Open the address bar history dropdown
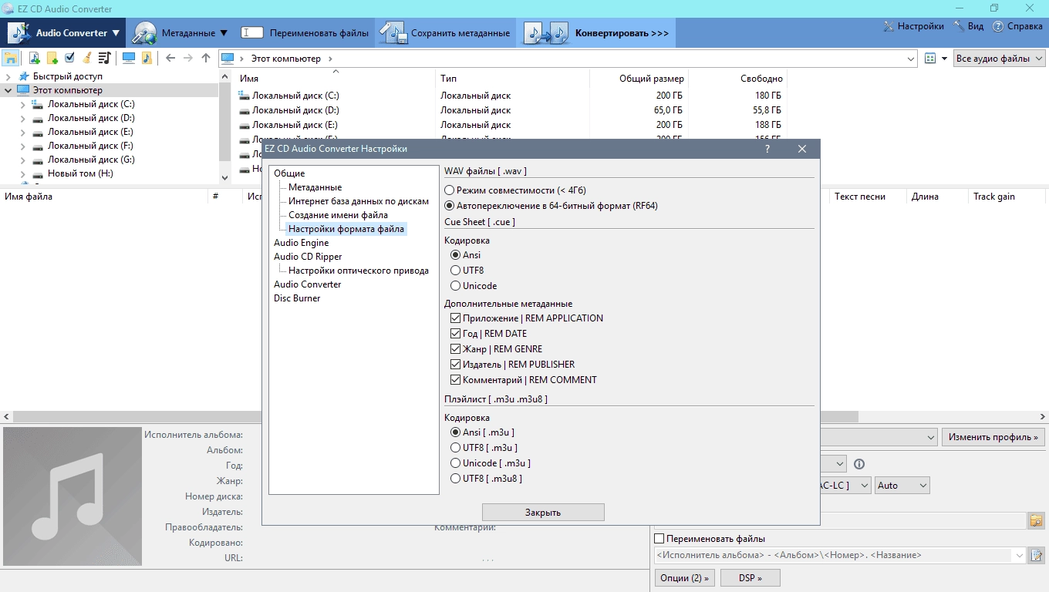This screenshot has width=1049, height=592. click(910, 59)
